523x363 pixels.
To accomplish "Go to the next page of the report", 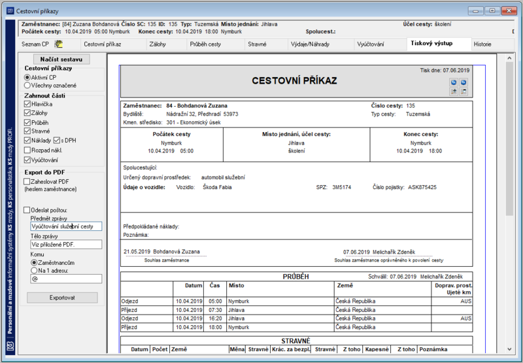I will click(x=464, y=82).
